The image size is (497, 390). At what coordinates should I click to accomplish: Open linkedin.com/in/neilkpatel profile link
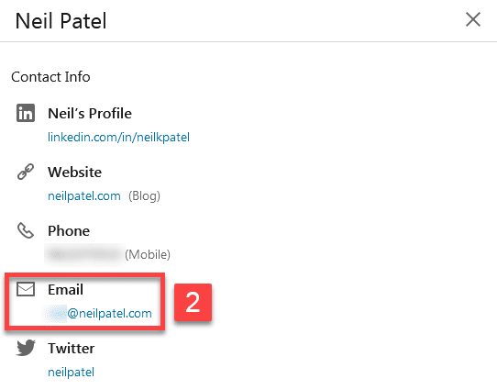pos(118,138)
